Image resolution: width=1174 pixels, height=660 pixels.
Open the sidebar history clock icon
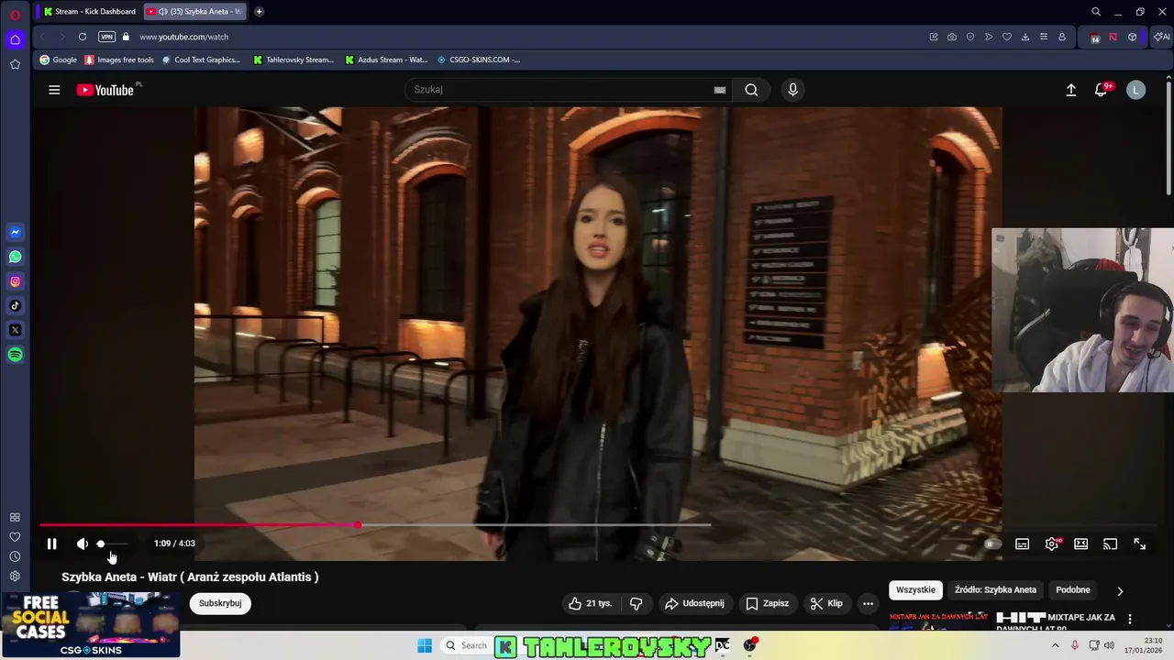tap(15, 556)
